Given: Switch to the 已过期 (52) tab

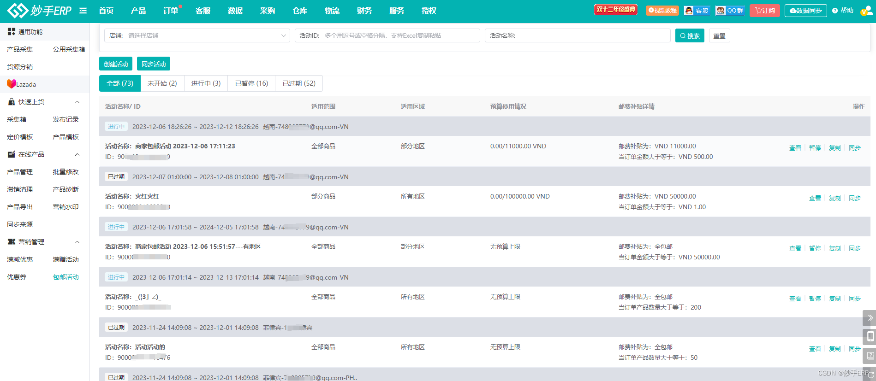Looking at the screenshot, I should tap(299, 83).
